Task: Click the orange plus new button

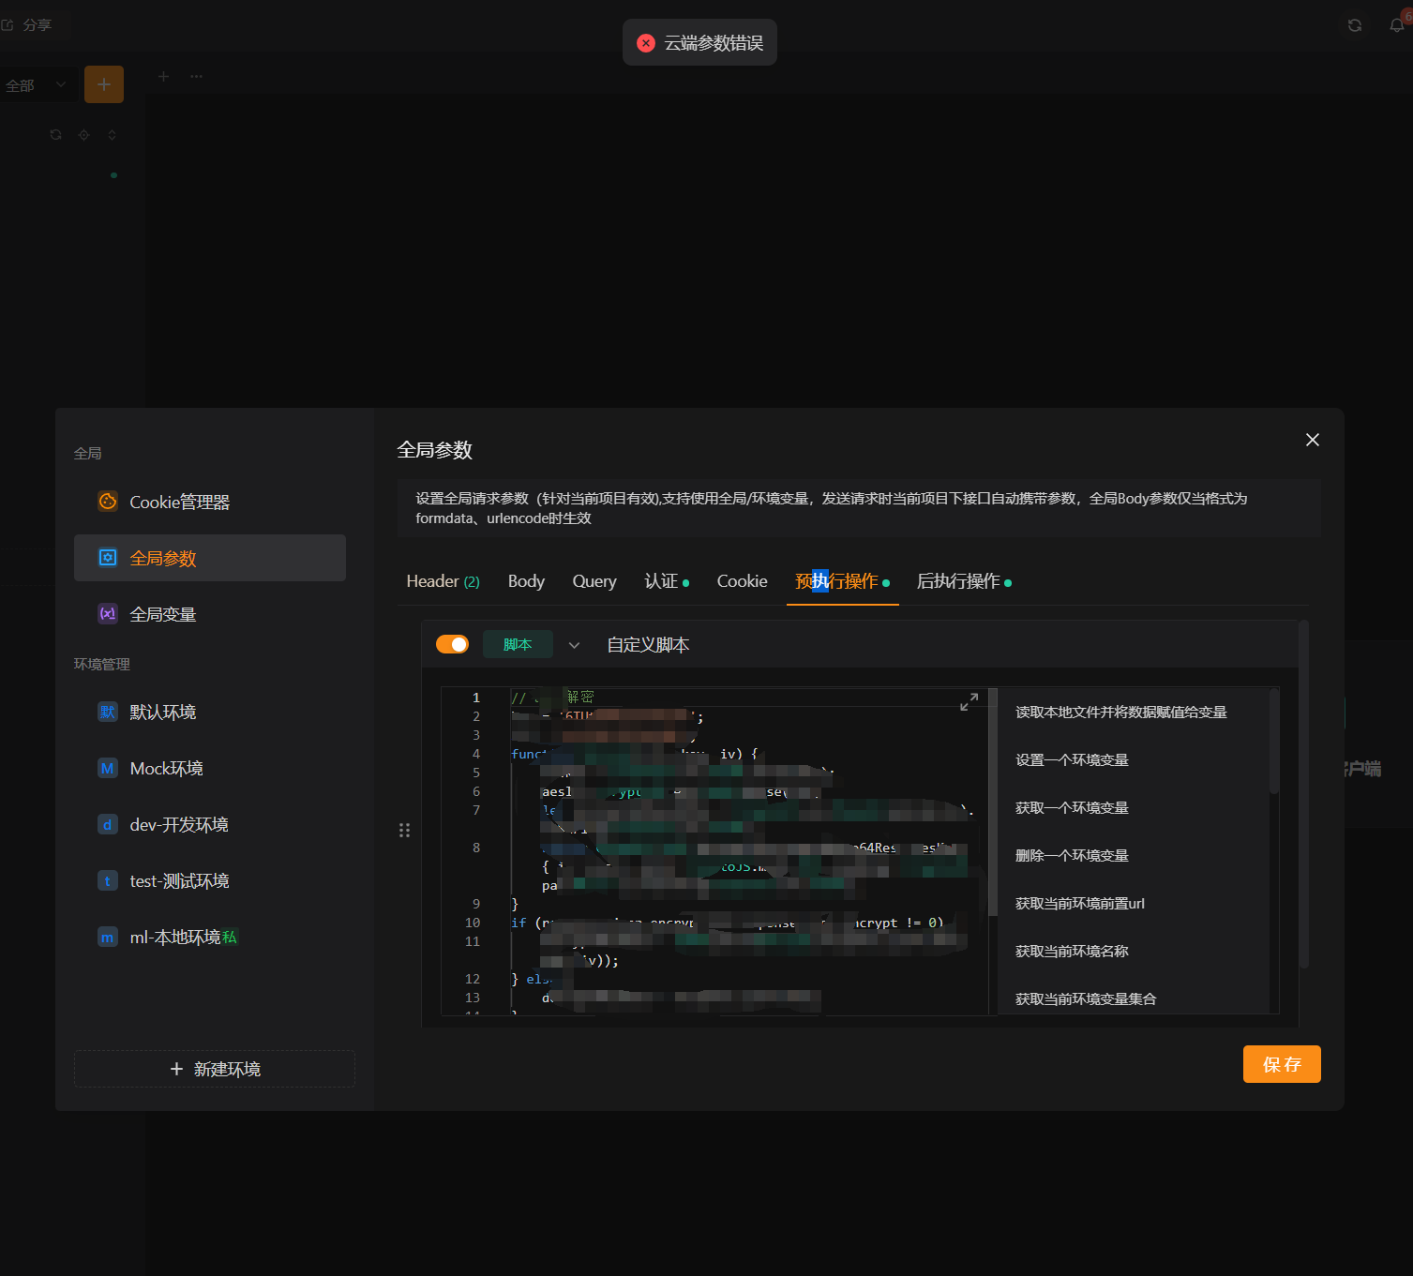Action: 104,84
